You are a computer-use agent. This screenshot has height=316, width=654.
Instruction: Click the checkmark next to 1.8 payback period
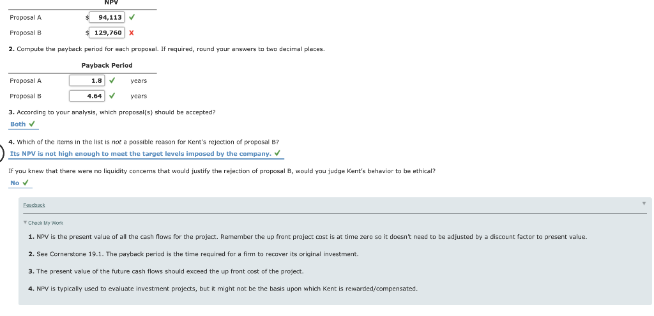[x=112, y=80]
